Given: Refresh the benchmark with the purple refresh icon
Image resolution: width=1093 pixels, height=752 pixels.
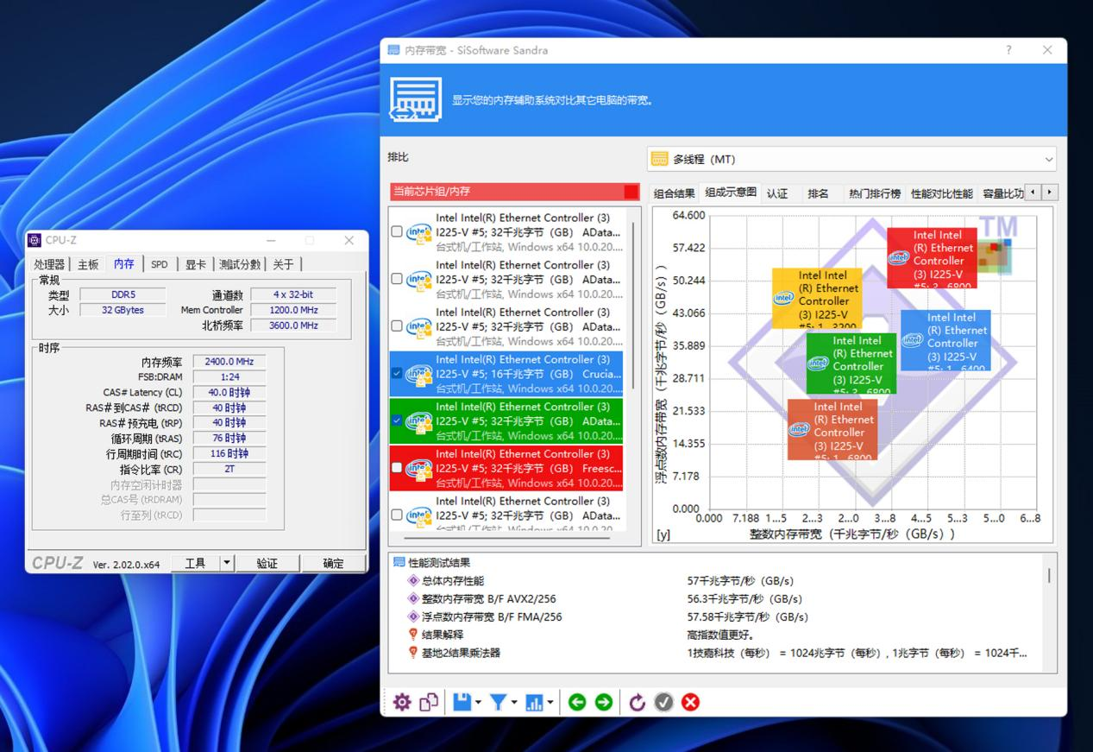Looking at the screenshot, I should click(x=638, y=702).
